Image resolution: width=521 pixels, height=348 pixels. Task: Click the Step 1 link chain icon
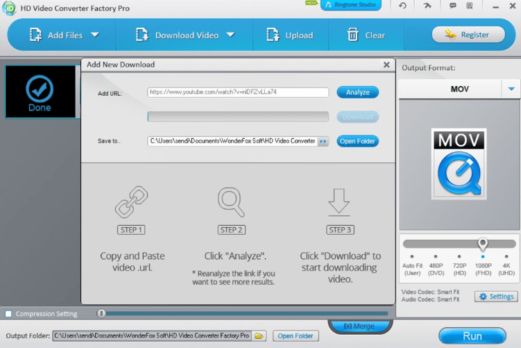coord(132,201)
